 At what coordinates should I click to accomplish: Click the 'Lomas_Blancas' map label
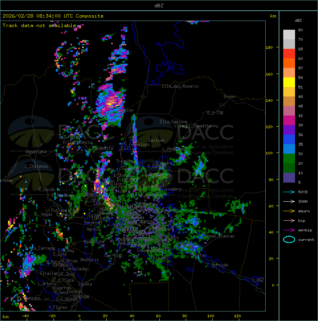pos(219,236)
